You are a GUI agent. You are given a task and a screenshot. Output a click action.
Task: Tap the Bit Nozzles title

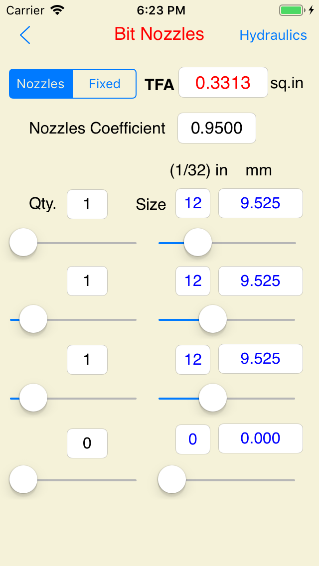159,34
